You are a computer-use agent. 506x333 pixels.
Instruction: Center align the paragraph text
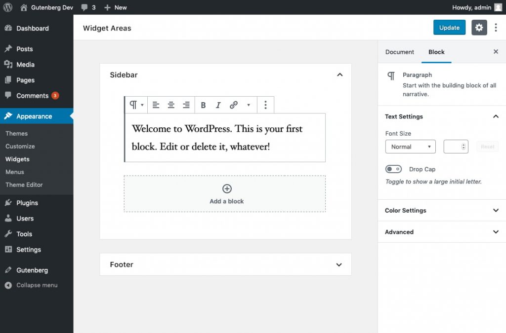[x=171, y=105]
